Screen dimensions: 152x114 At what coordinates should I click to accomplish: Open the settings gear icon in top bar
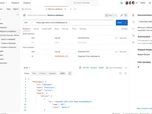150,3
